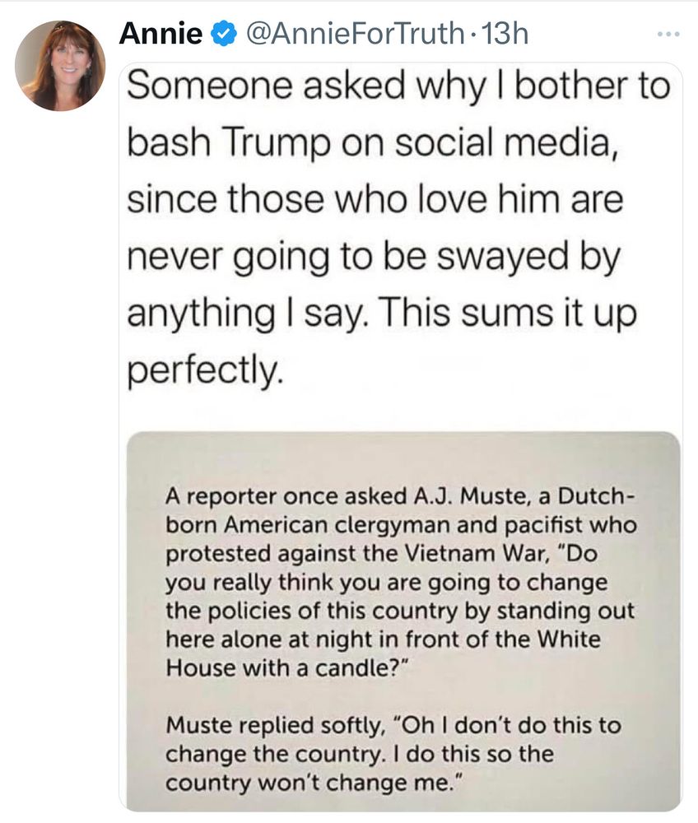Open the @AnnieForTruth handle link
This screenshot has width=698, height=823.
pyautogui.click(x=350, y=34)
